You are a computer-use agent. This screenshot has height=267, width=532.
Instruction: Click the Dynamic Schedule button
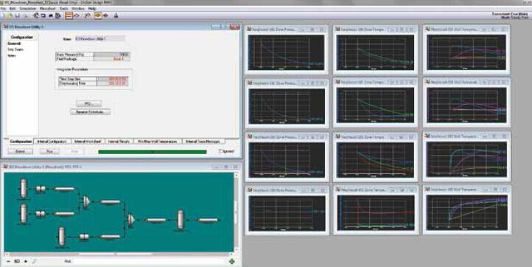pos(90,112)
